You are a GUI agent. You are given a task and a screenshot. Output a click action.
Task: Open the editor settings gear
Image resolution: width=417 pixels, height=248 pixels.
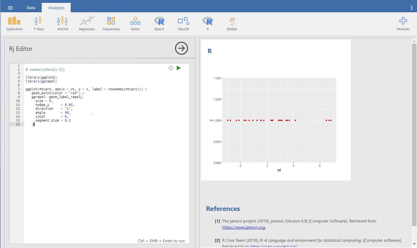pos(171,68)
